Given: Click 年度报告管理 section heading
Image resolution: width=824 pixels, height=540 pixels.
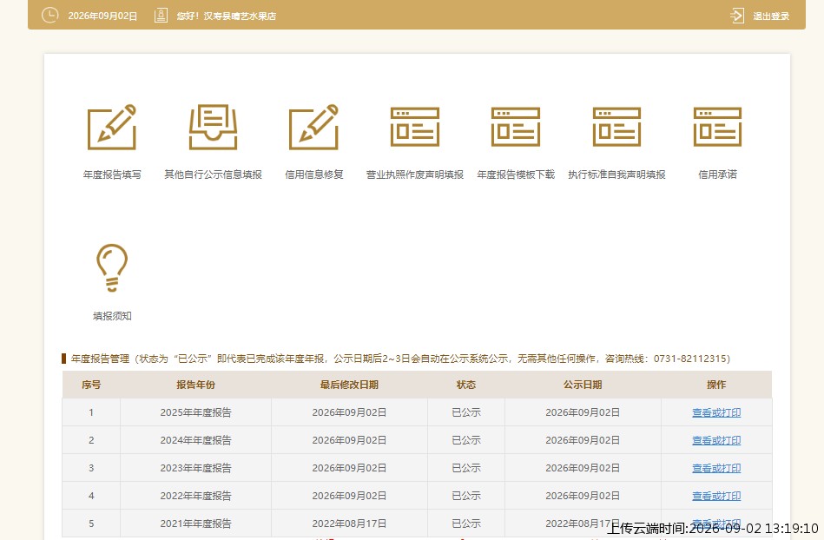Looking at the screenshot, I should pyautogui.click(x=101, y=359).
